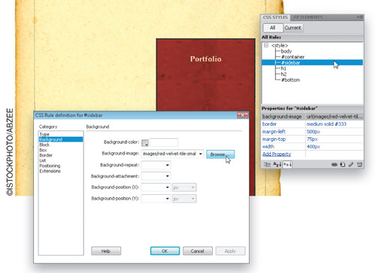376x273 pixels.
Task: Expand Background-image path dropdown arrow
Action: point(201,154)
